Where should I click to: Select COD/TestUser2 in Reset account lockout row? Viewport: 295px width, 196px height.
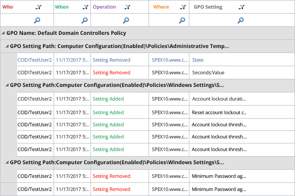pos(35,113)
